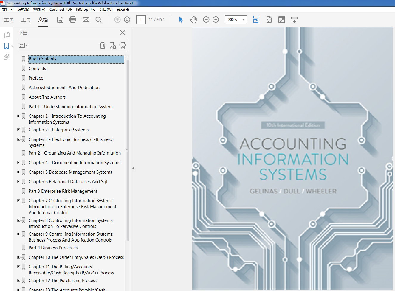Expand the Chapter 9 bookmark node
The width and height of the screenshot is (395, 291).
(19, 234)
